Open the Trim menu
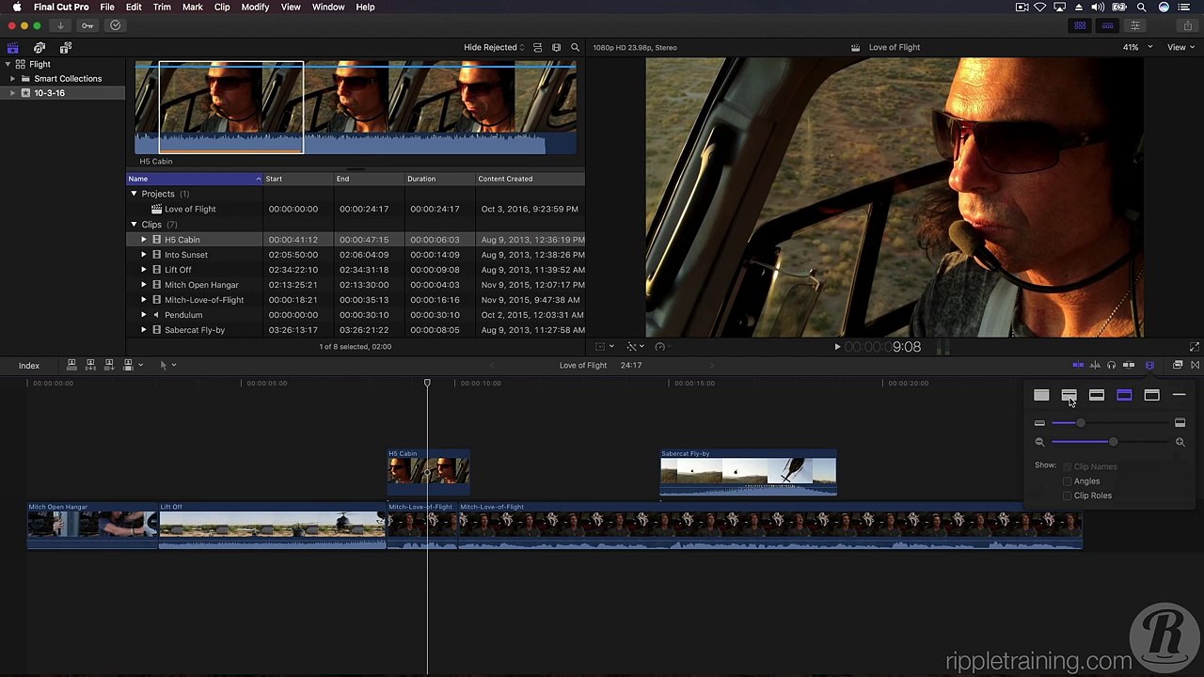The image size is (1204, 677). click(x=162, y=7)
